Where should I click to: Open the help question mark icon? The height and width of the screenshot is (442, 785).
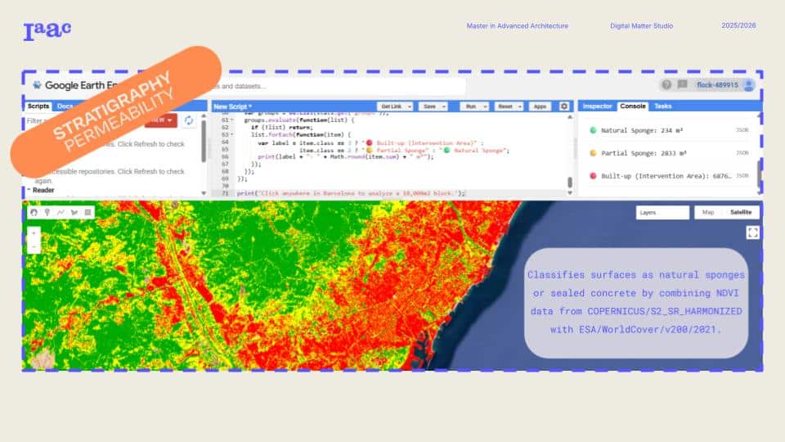pyautogui.click(x=666, y=84)
